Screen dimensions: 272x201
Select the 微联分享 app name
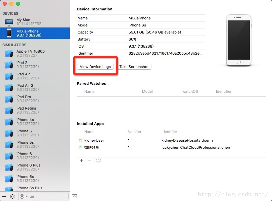point(92,147)
